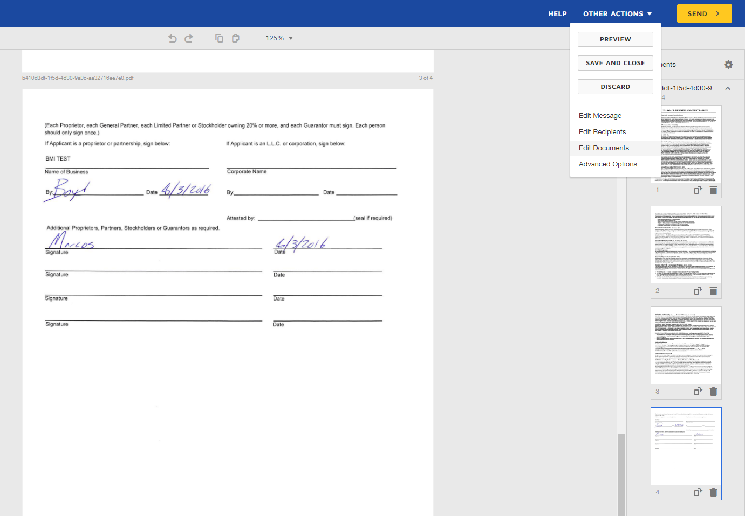Click the undo arrow icon
The width and height of the screenshot is (745, 516).
tap(173, 38)
